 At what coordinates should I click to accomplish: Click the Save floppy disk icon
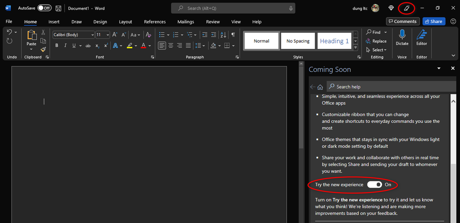(58, 8)
